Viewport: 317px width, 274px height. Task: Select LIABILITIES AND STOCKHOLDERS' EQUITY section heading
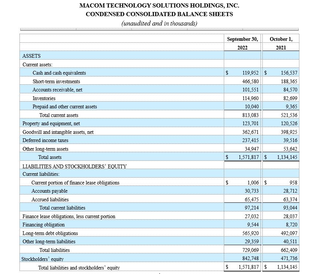click(74, 166)
